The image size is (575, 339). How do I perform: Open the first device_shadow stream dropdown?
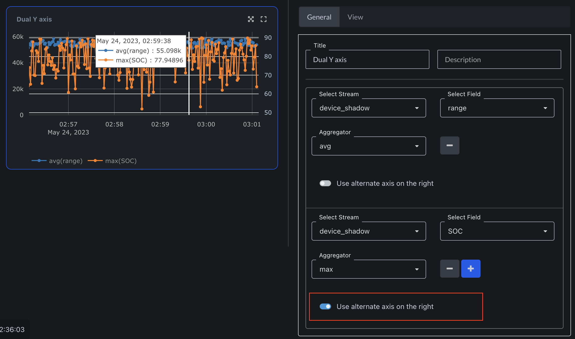(368, 108)
